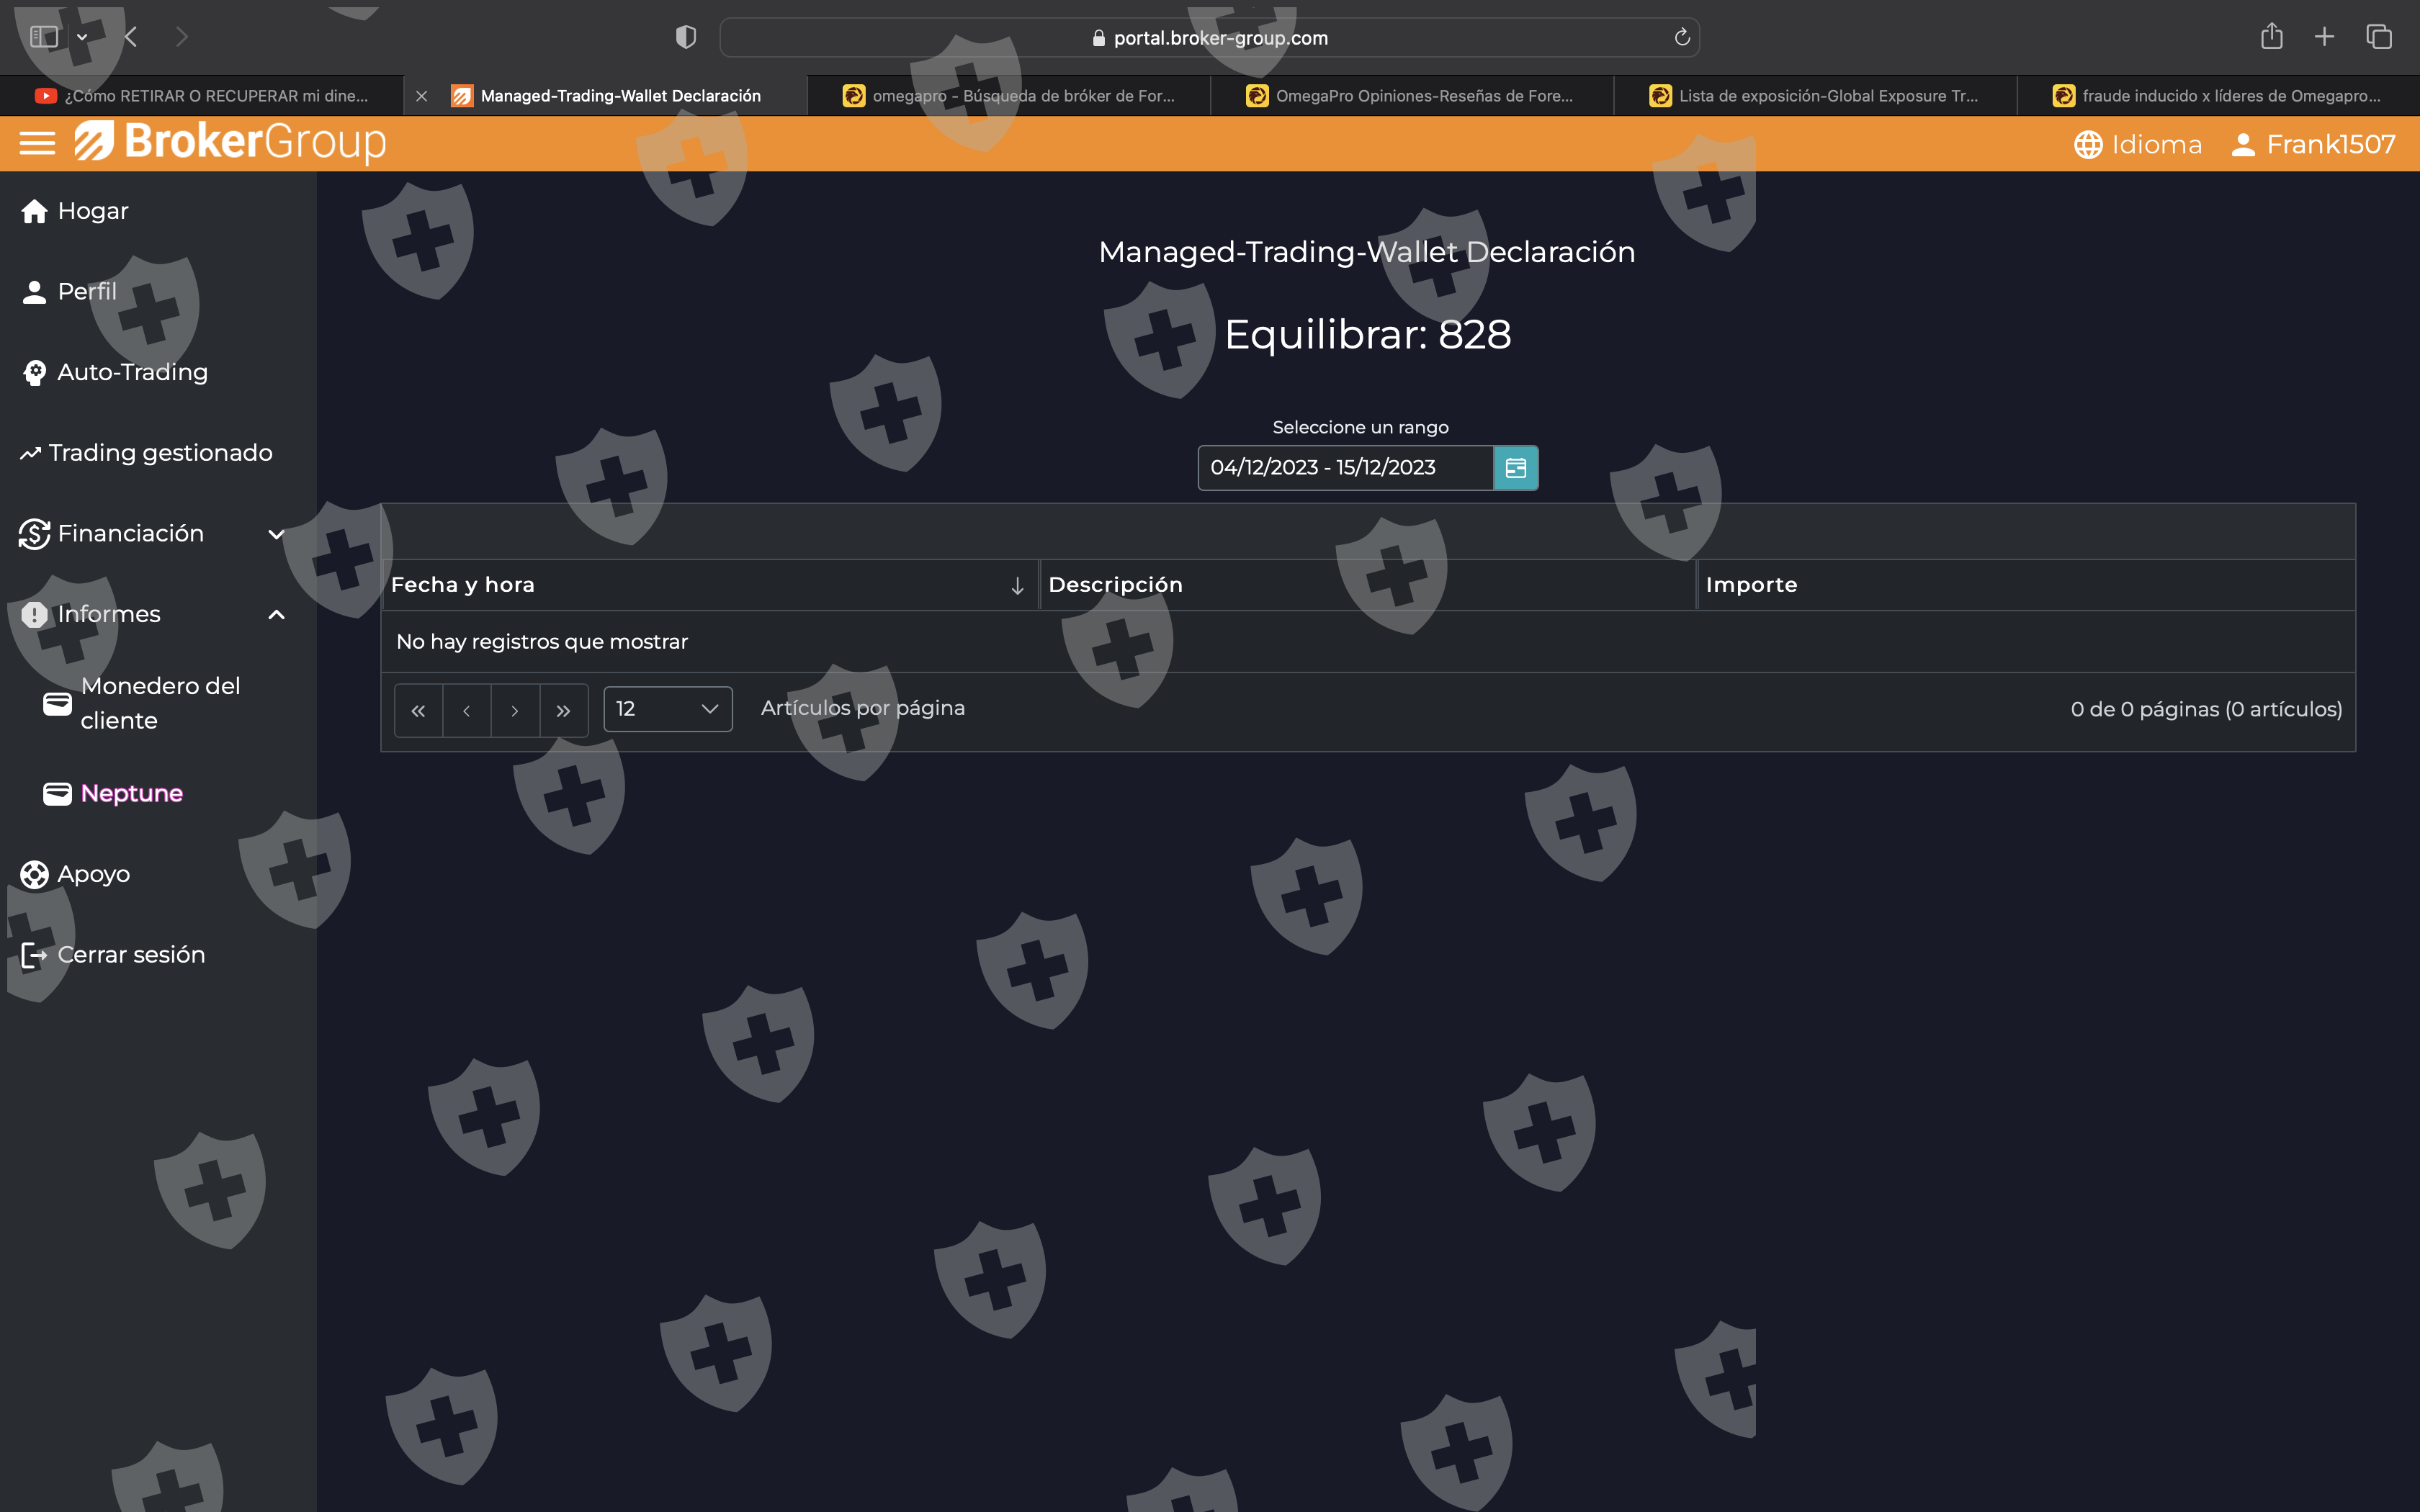Sort by Fecha y hora column arrow
The image size is (2420, 1512).
coord(1017,586)
